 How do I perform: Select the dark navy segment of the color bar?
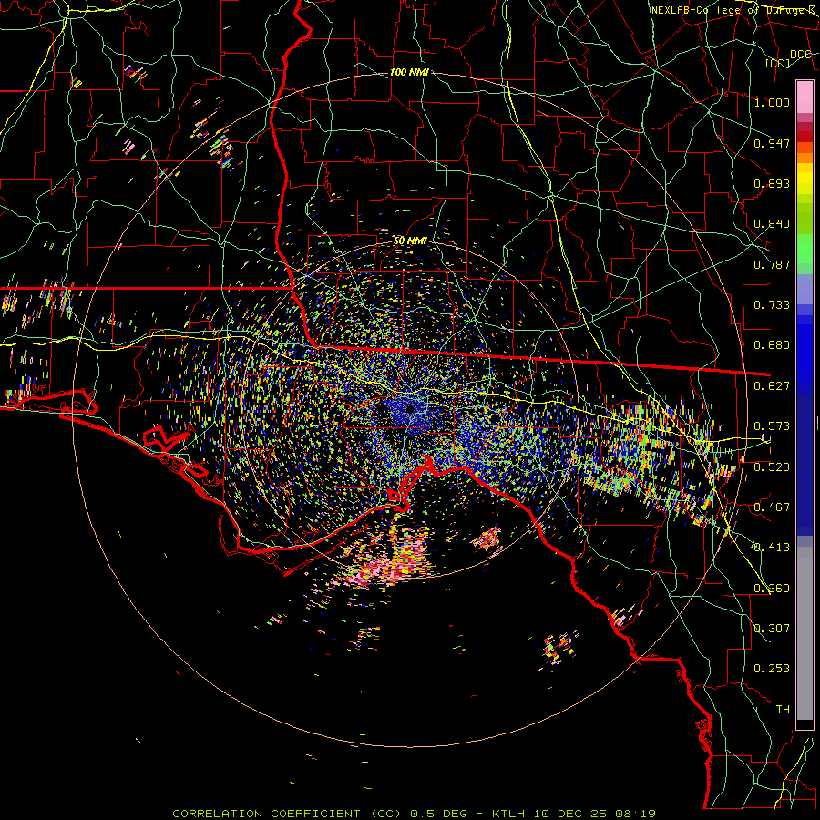click(805, 466)
